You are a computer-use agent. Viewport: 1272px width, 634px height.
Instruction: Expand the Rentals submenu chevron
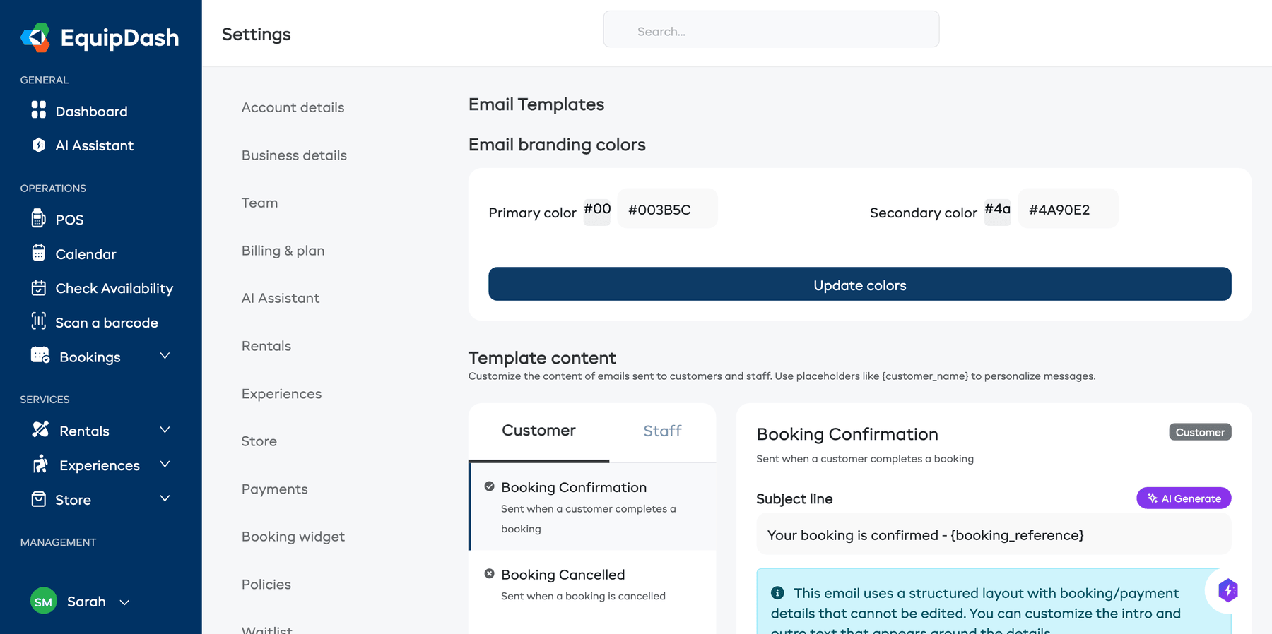[165, 430]
